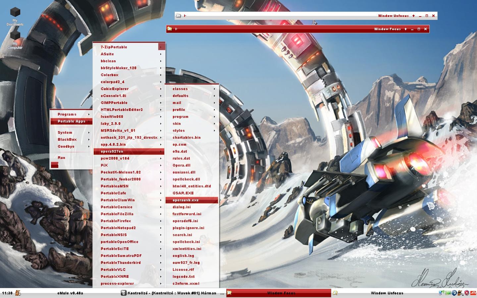477x298 pixels.
Task: Open html40_entities.dtd entry
Action: point(192,186)
